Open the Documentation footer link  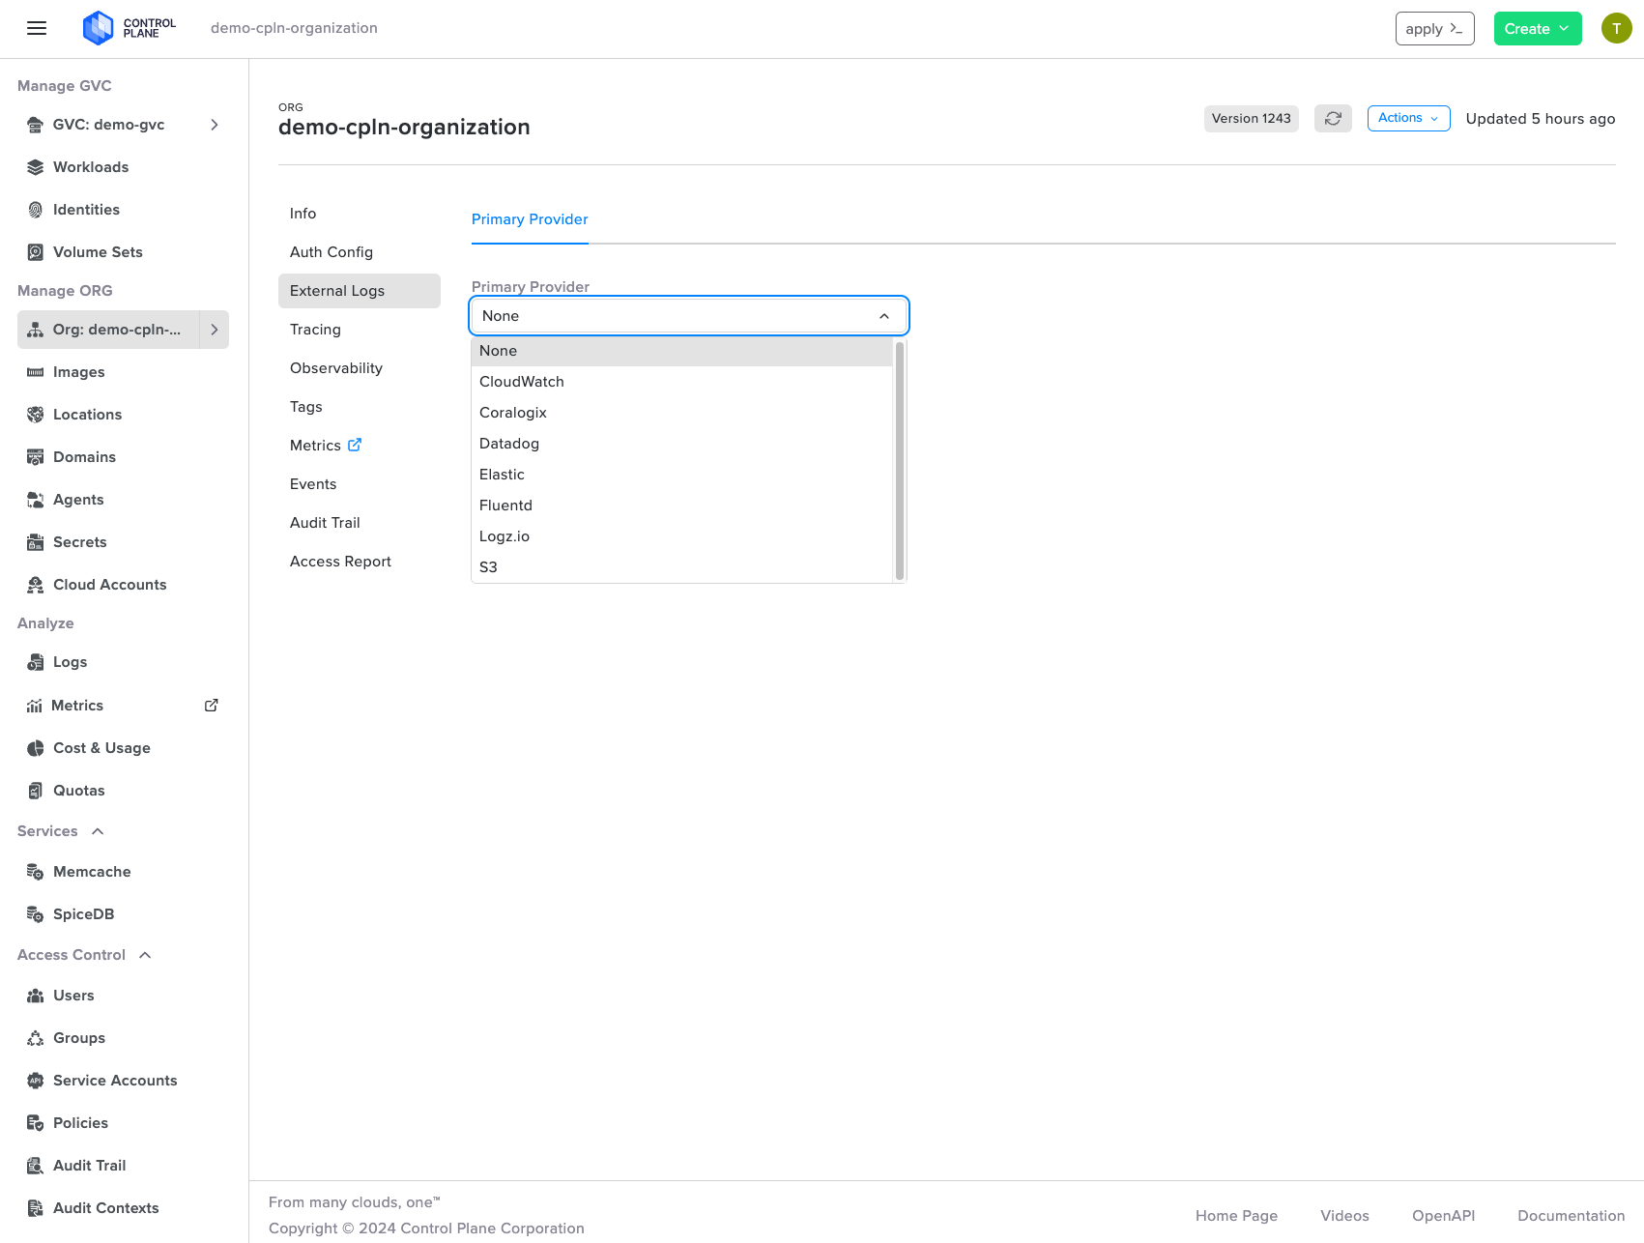(1571, 1216)
